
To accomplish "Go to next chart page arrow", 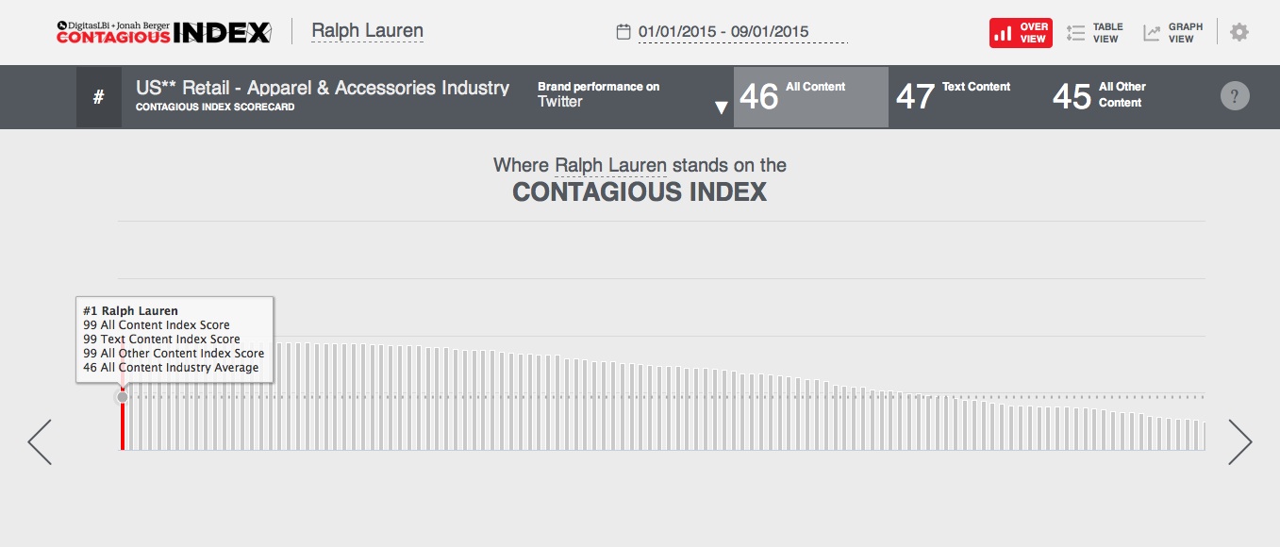I will (1240, 441).
